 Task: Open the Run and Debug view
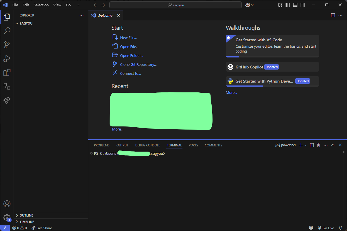click(7, 59)
